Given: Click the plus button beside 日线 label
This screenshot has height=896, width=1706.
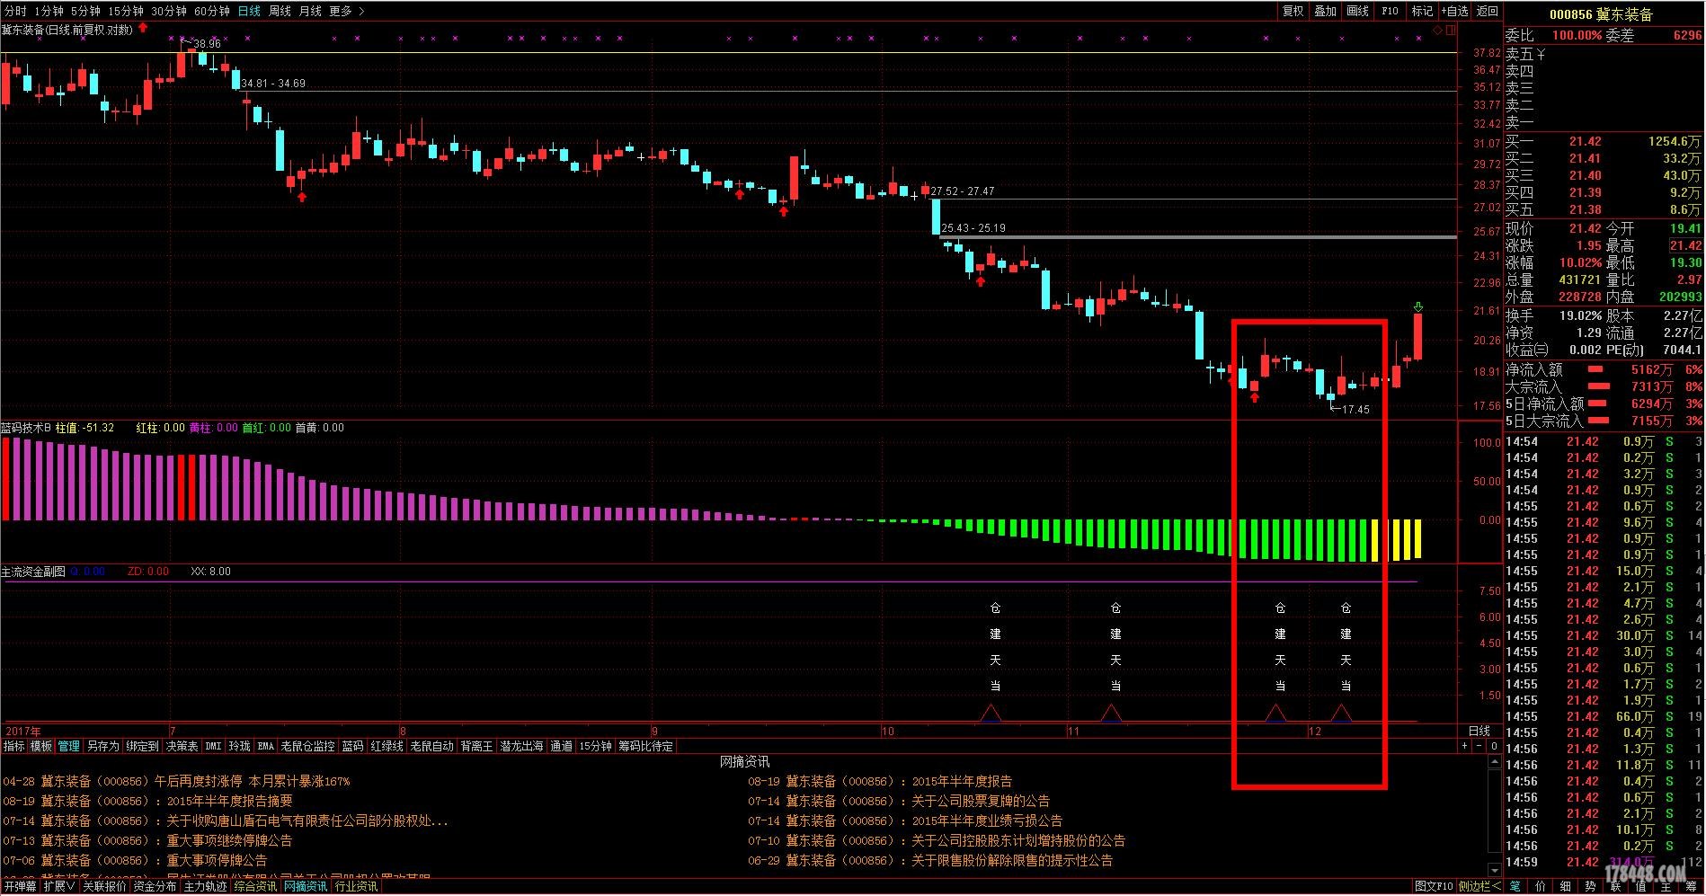Looking at the screenshot, I should click(1464, 746).
